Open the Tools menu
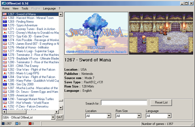Image resolution: width=195 pixels, height=127 pixels. click(25, 8)
